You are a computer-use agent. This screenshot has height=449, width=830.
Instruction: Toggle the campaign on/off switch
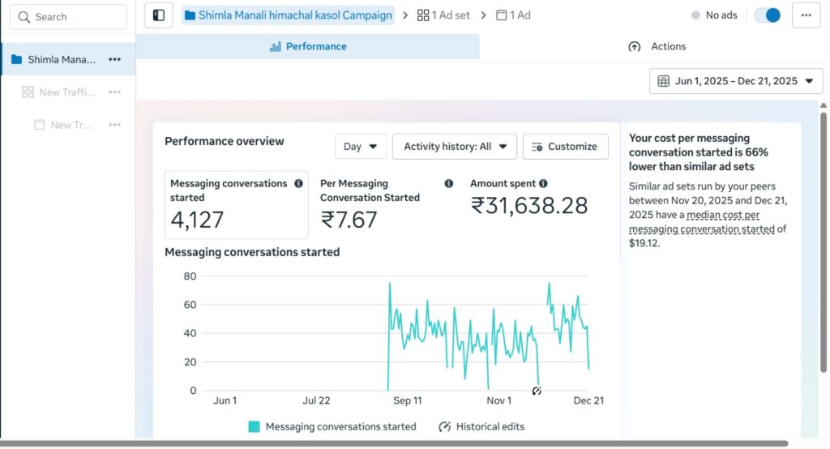click(767, 15)
